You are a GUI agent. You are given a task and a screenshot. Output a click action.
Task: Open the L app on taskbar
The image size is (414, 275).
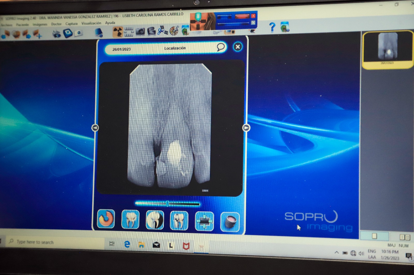pyautogui.click(x=171, y=246)
